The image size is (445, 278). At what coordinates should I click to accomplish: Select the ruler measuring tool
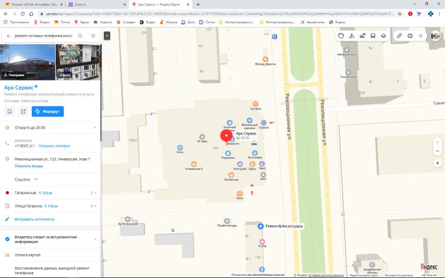(x=399, y=36)
